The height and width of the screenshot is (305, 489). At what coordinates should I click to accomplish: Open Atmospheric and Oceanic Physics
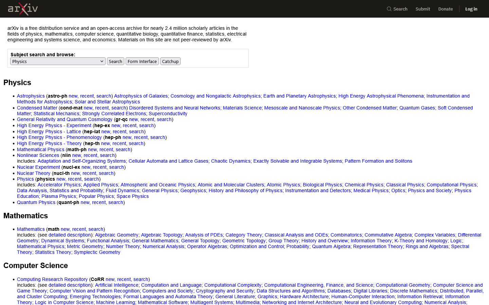(x=158, y=185)
